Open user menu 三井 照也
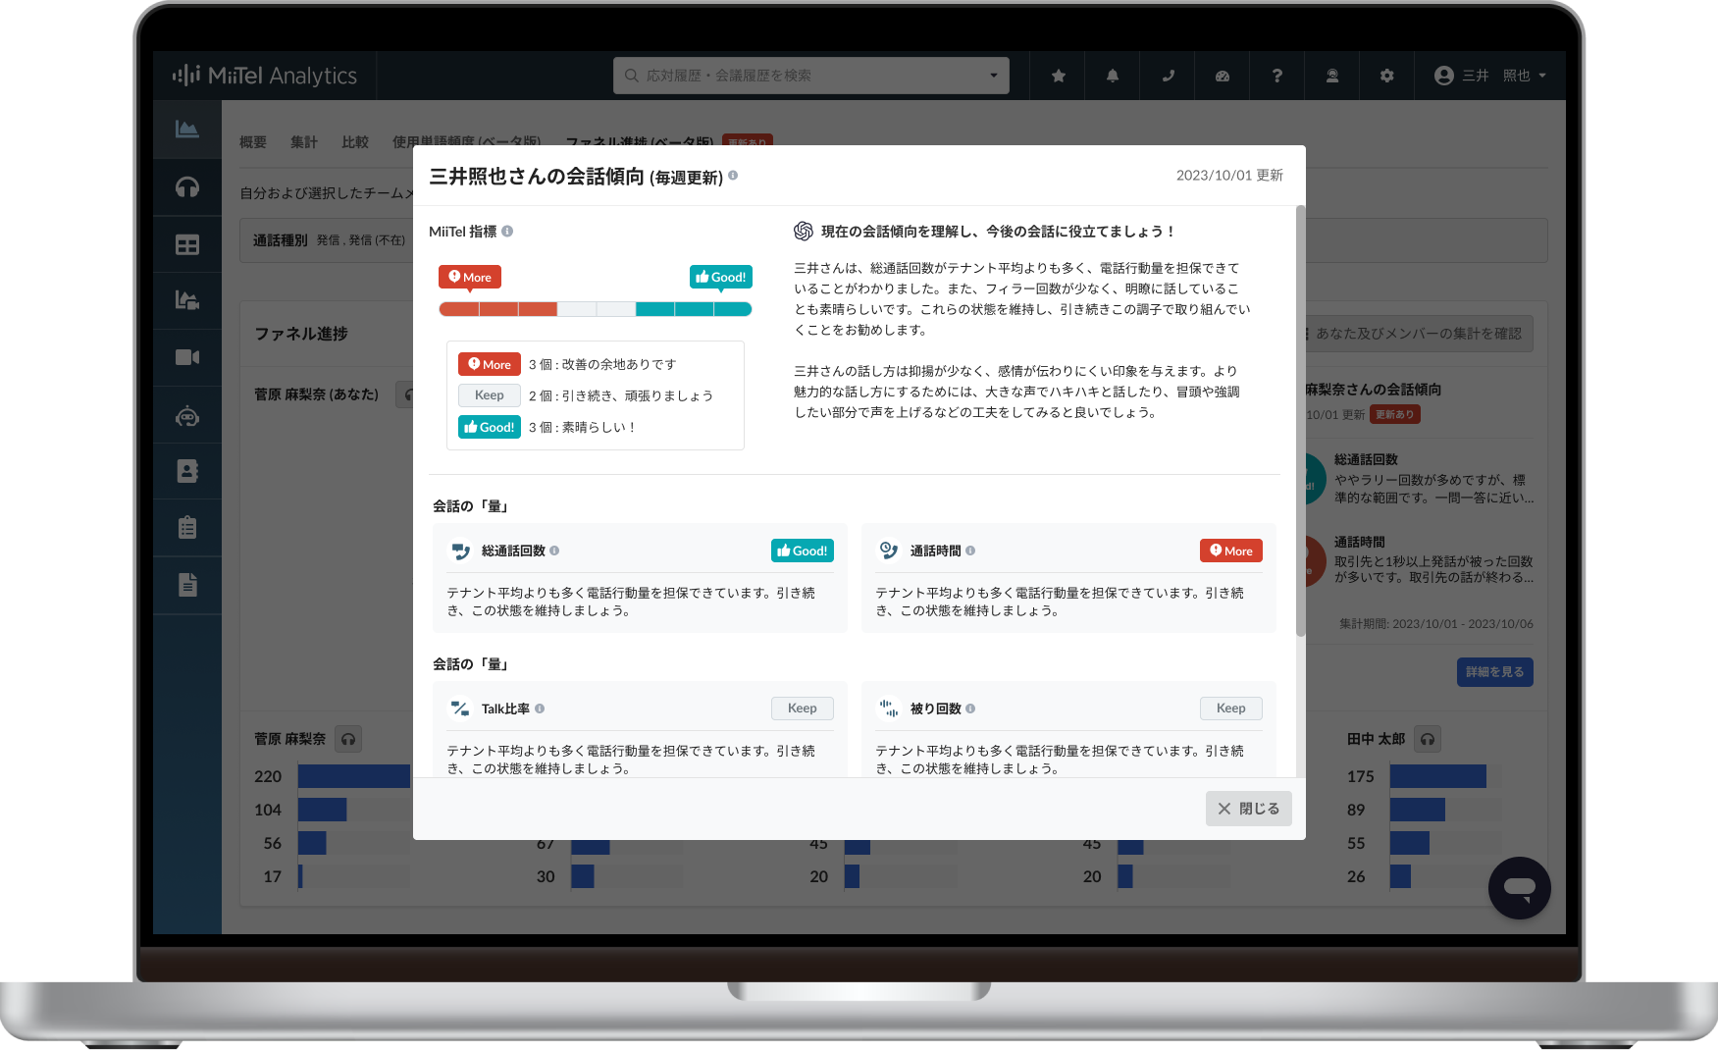The height and width of the screenshot is (1050, 1718). click(x=1490, y=76)
